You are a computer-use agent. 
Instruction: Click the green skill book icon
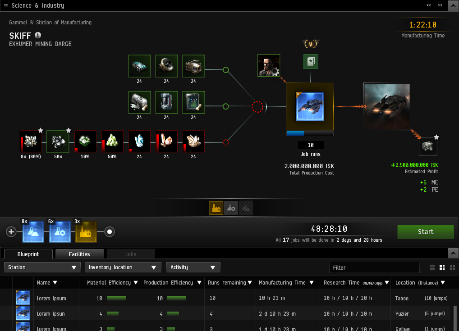tap(311, 61)
